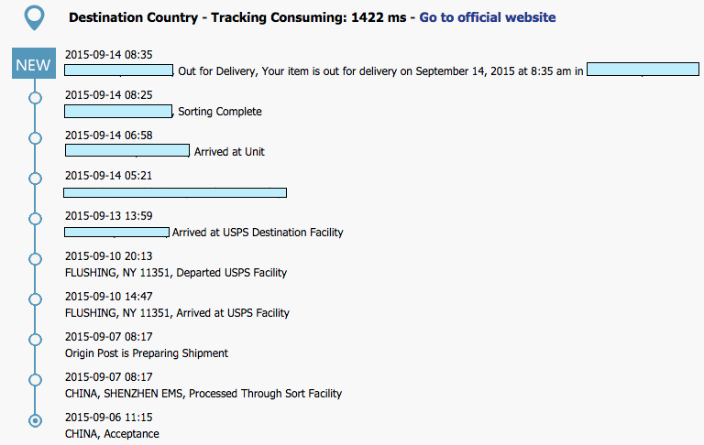The width and height of the screenshot is (704, 445).
Task: Open the Go to official website link
Action: (x=487, y=17)
